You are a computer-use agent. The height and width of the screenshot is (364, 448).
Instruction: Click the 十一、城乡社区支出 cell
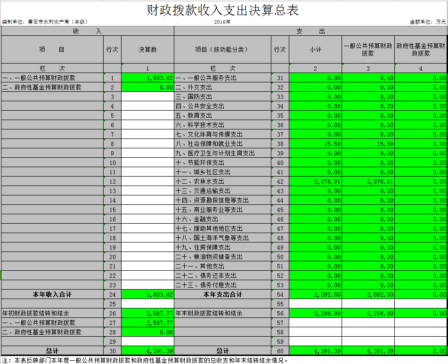[222, 172]
